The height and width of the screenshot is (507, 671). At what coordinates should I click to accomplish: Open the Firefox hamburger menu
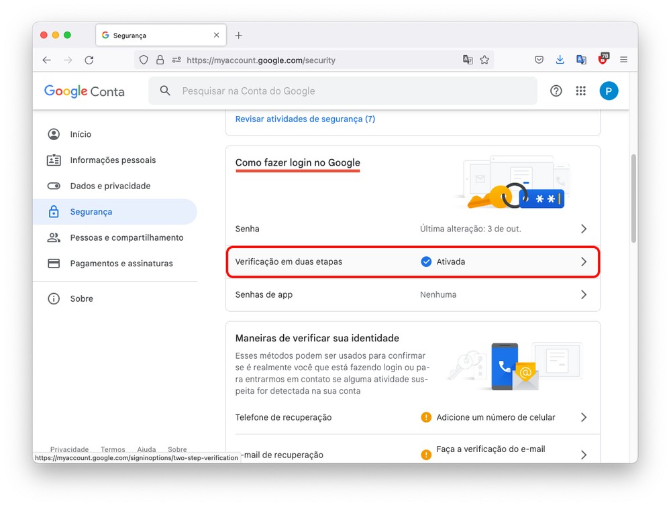(623, 60)
